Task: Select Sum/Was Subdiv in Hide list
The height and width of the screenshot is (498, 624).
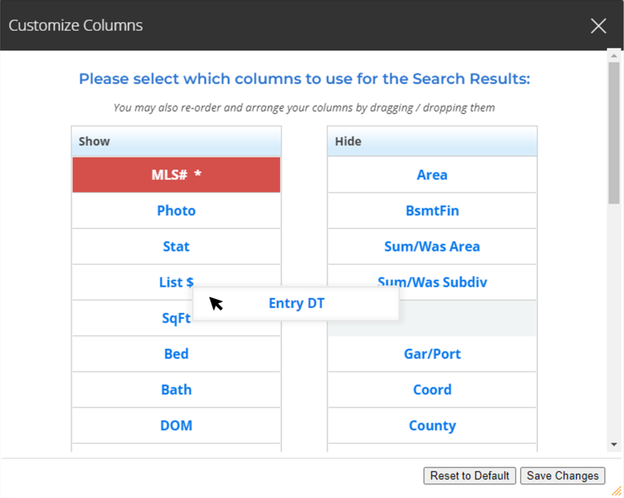Action: pyautogui.click(x=432, y=281)
